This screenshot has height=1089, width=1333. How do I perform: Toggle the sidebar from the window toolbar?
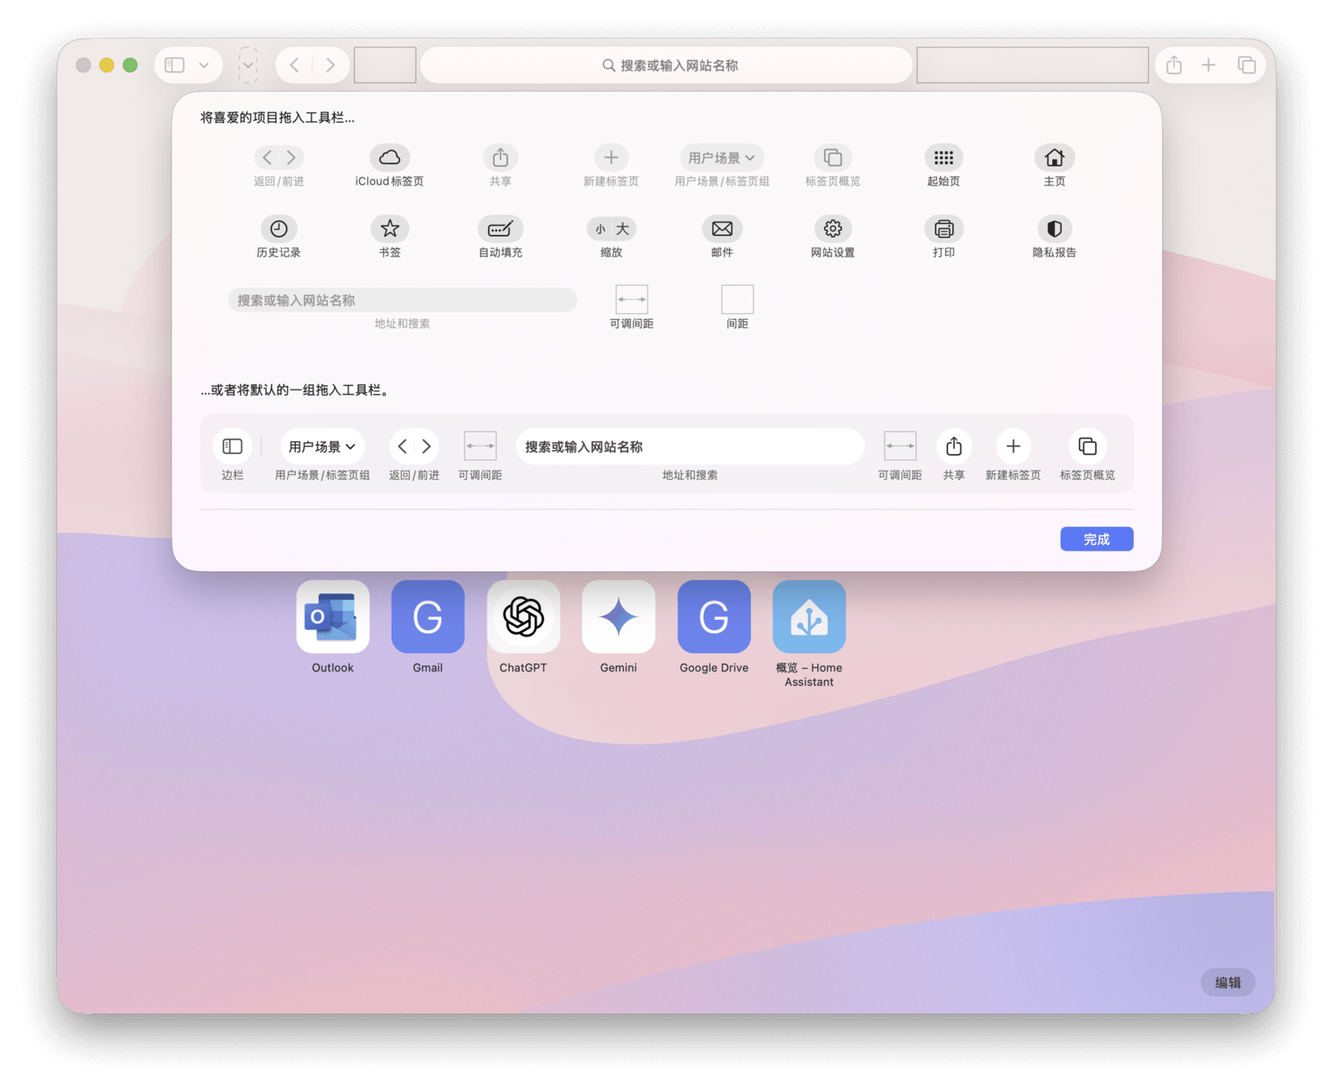tap(175, 65)
